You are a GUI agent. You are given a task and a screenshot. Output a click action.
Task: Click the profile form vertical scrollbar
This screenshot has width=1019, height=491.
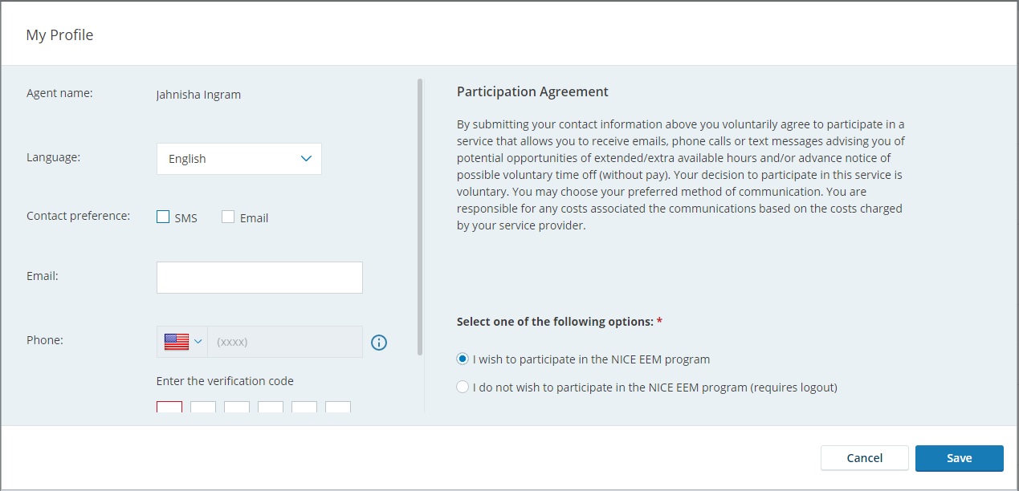[x=419, y=217]
